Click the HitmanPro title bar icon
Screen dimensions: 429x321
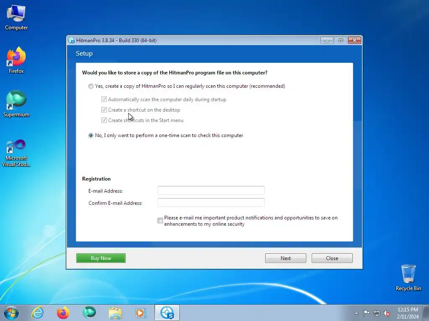pyautogui.click(x=71, y=41)
